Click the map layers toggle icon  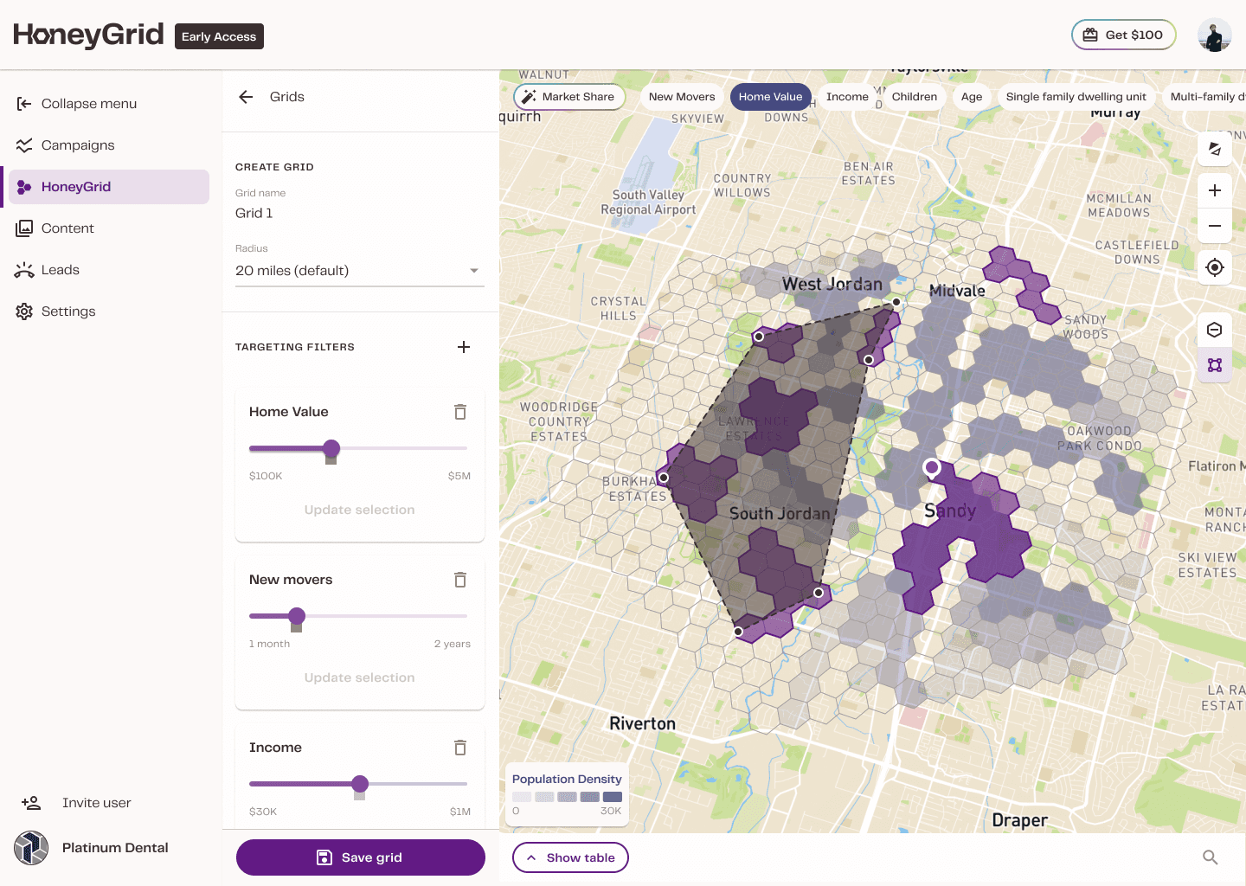(x=1215, y=149)
